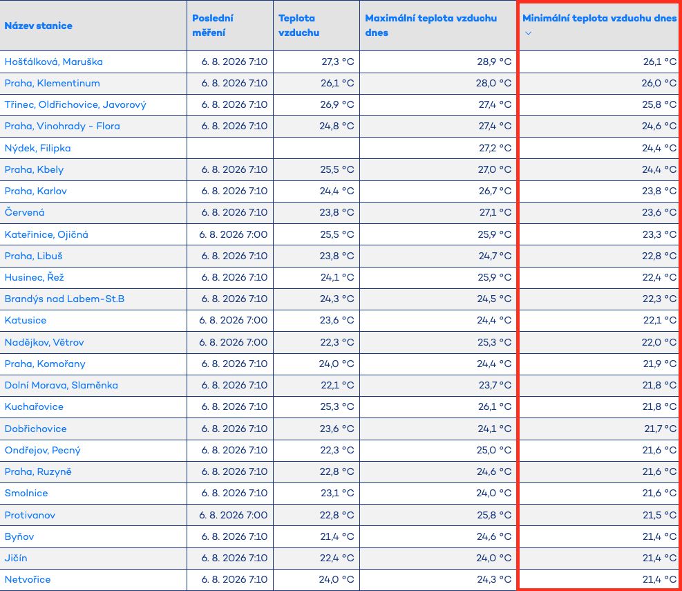Open station Praha, Libuš

coord(33,256)
